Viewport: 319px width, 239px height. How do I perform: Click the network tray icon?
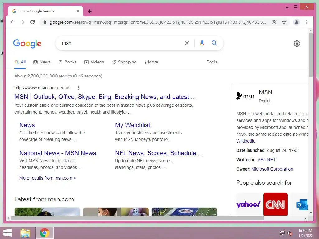(x=282, y=233)
